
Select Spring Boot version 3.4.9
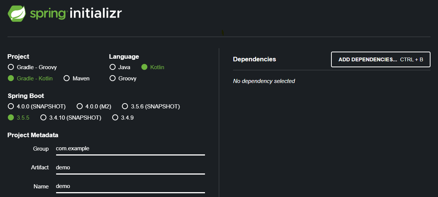[115, 118]
